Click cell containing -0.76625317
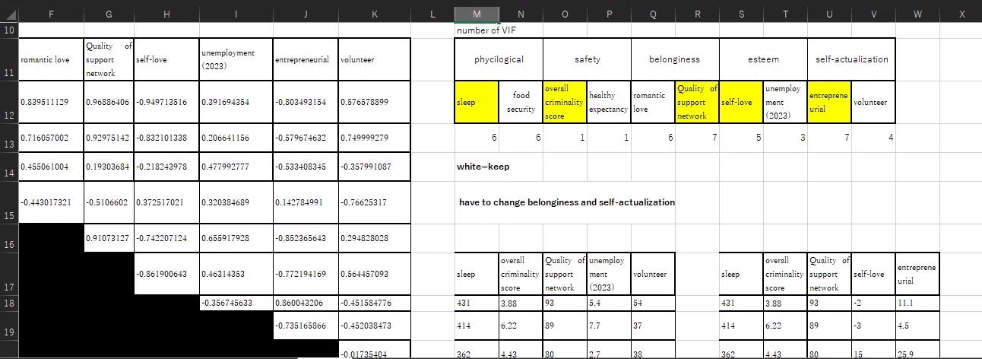 pos(374,202)
